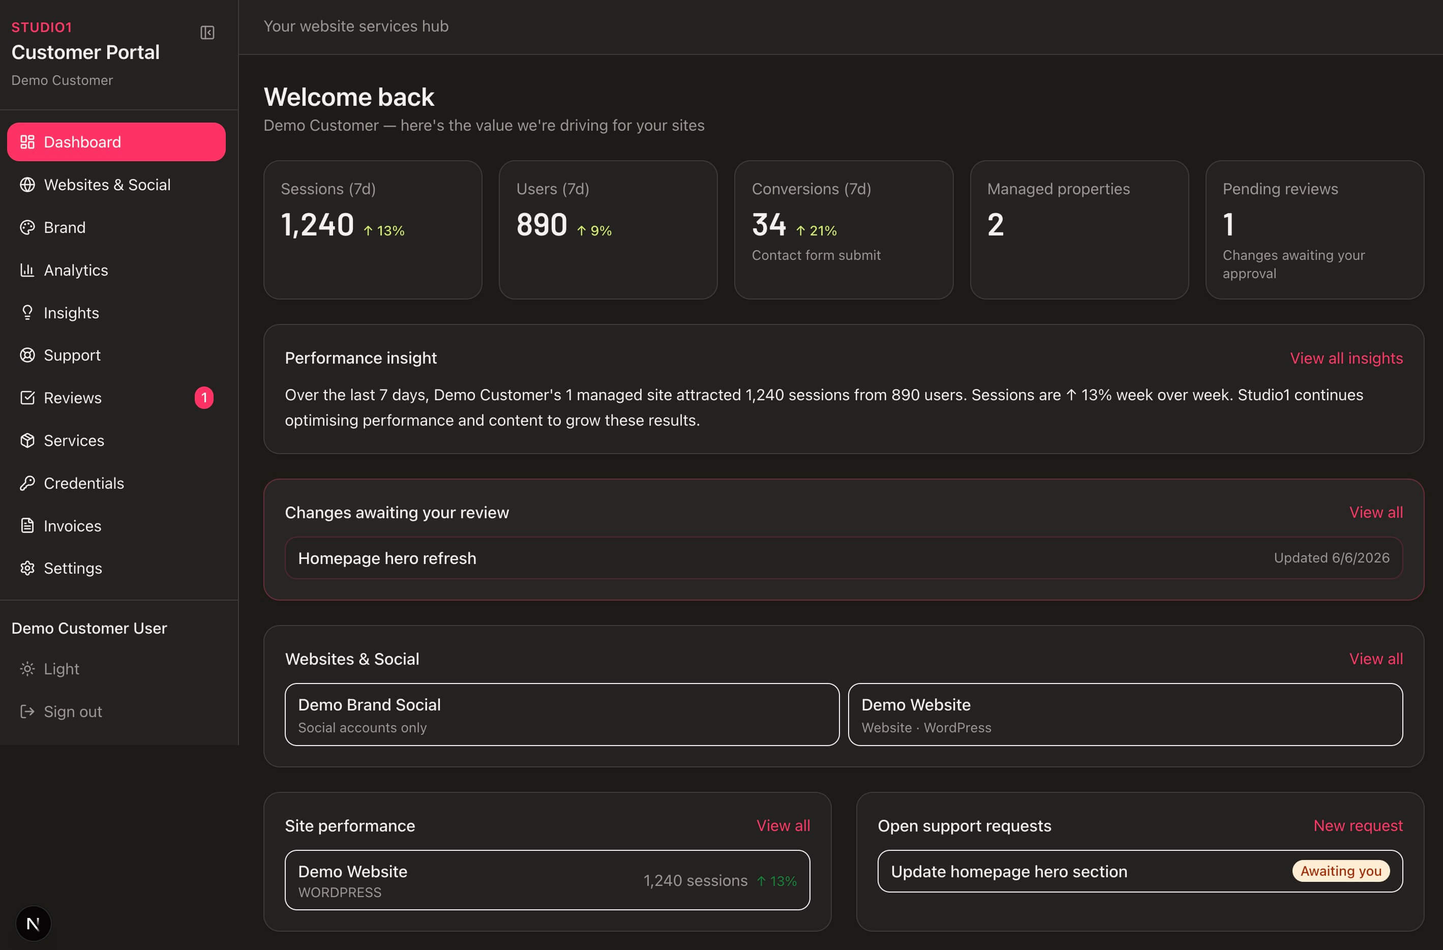The height and width of the screenshot is (950, 1443).
Task: Click the Sign out arrow icon
Action: point(27,711)
